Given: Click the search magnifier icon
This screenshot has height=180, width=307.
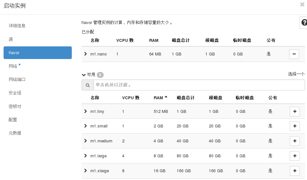Looking at the screenshot, I should tap(87, 85).
